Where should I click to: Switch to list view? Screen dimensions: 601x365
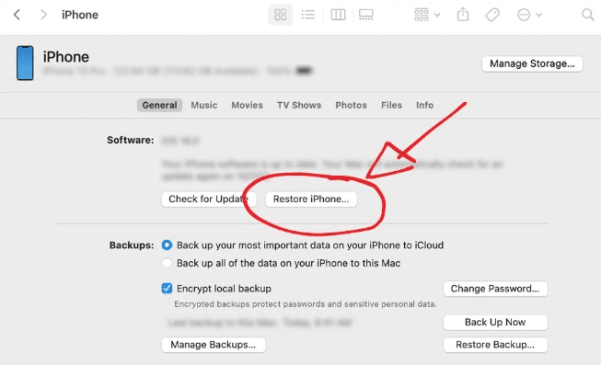tap(307, 15)
